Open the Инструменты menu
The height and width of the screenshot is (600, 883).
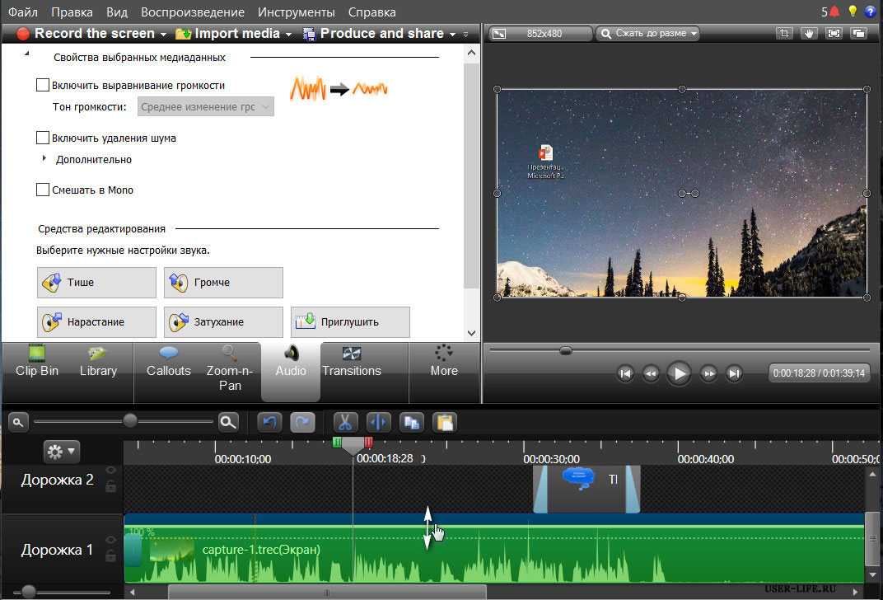pos(297,12)
